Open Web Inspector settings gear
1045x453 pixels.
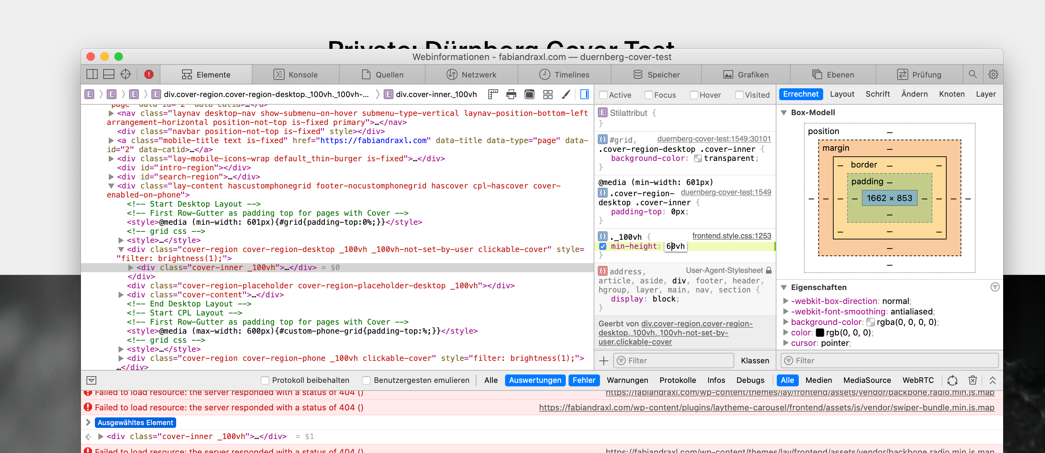[x=993, y=74]
